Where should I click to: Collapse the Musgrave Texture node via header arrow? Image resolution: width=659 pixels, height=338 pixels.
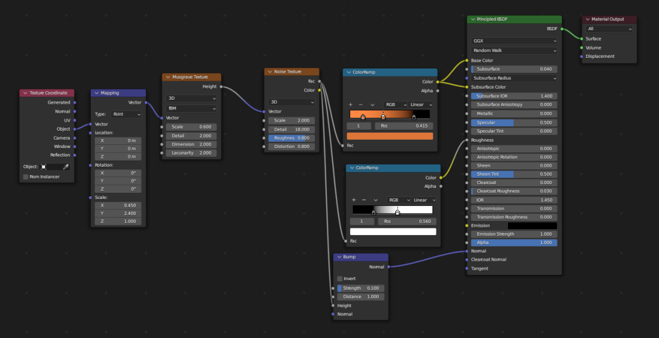tap(167, 77)
